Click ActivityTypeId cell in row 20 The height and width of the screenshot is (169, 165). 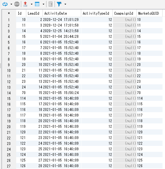point(97,127)
